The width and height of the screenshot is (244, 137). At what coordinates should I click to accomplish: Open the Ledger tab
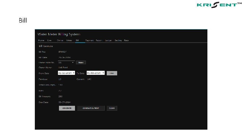[109, 40]
